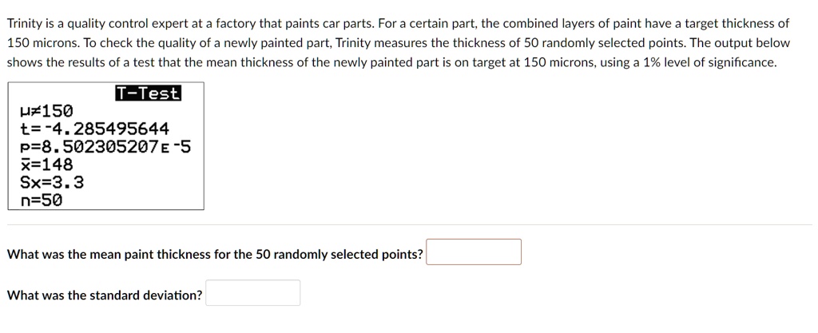
Task: Click "150 microns" at the second line's start
Action: (x=40, y=42)
